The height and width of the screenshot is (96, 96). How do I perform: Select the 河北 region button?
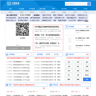[x=78, y=66]
